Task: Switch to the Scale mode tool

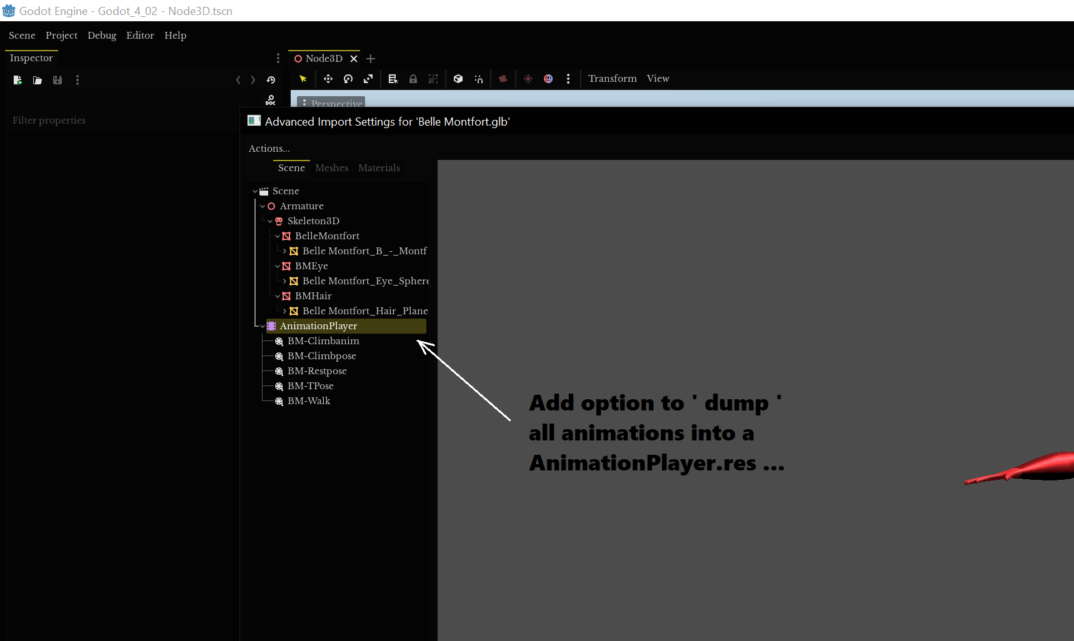Action: click(x=368, y=79)
